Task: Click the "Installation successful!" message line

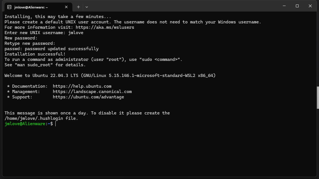Action: pyautogui.click(x=35, y=54)
